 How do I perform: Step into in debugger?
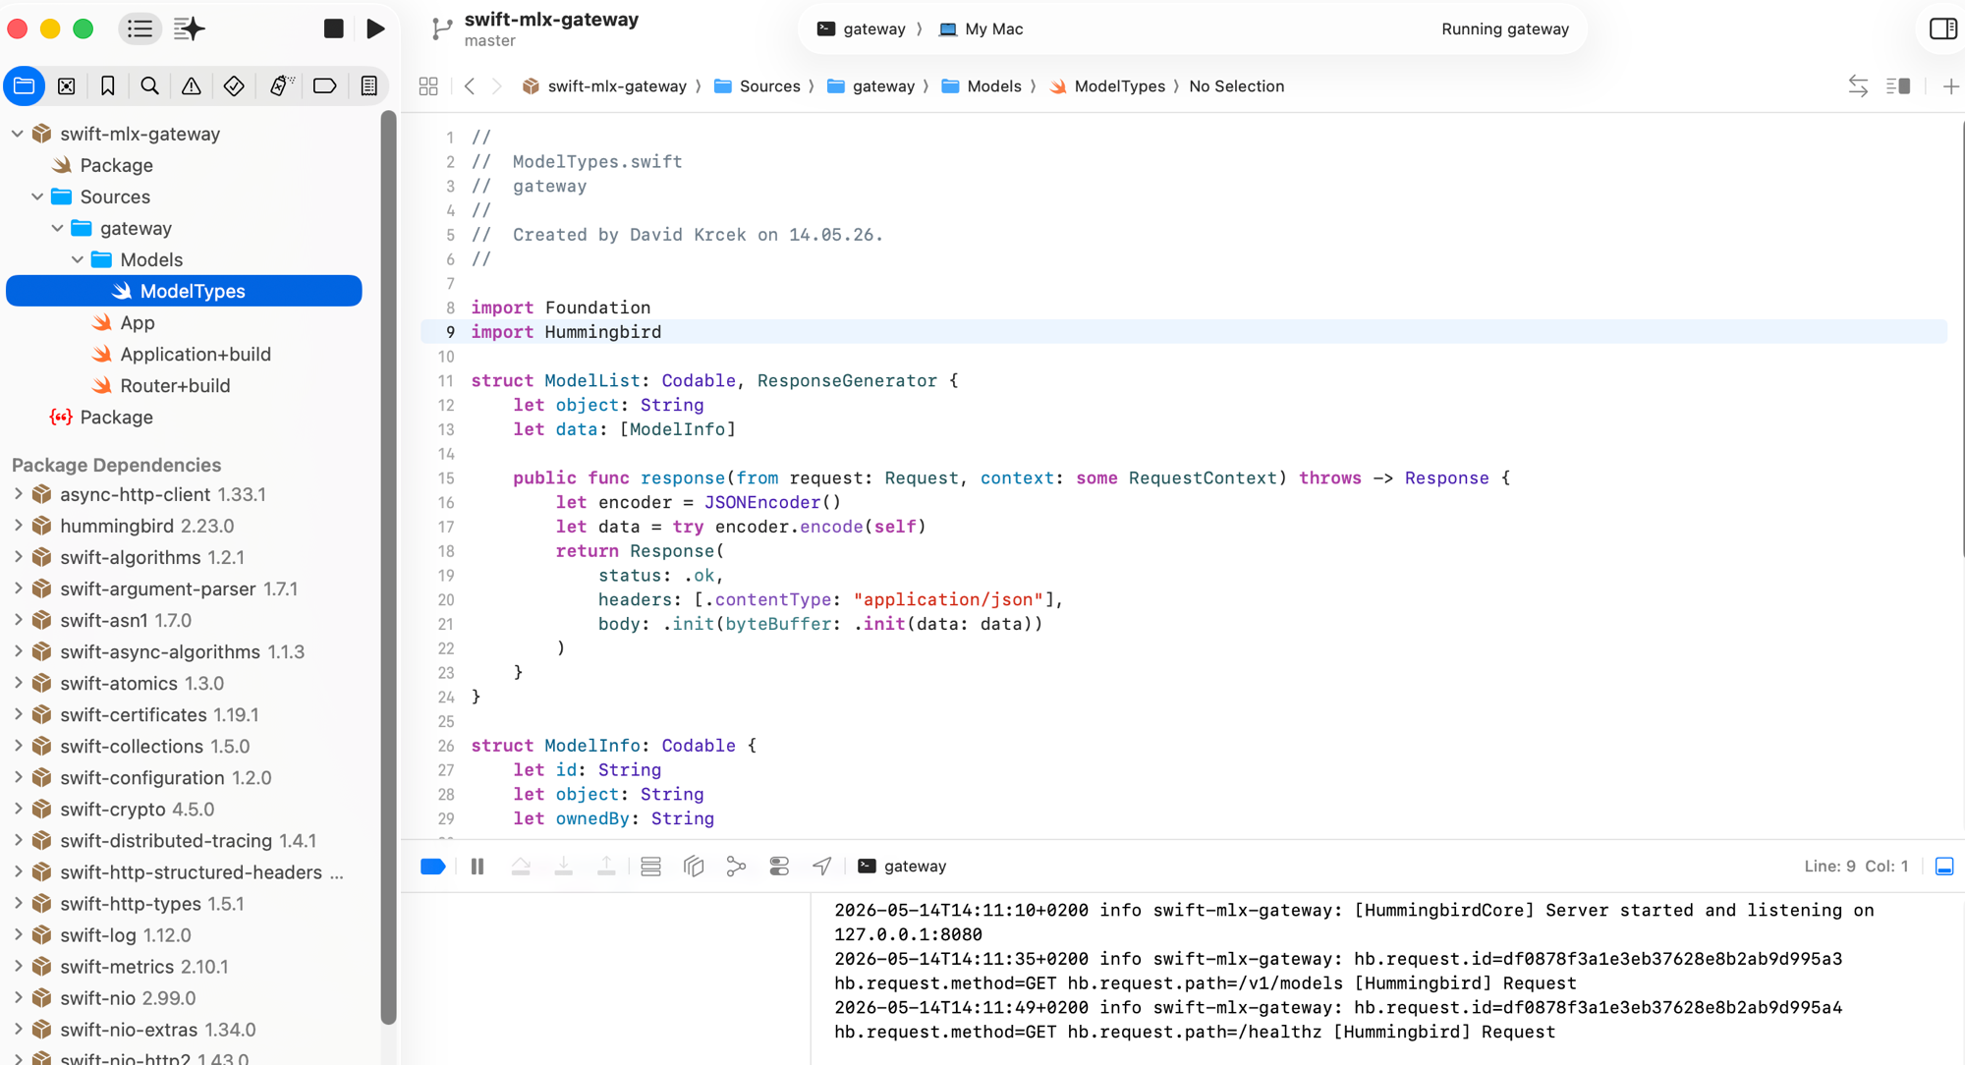click(563, 867)
